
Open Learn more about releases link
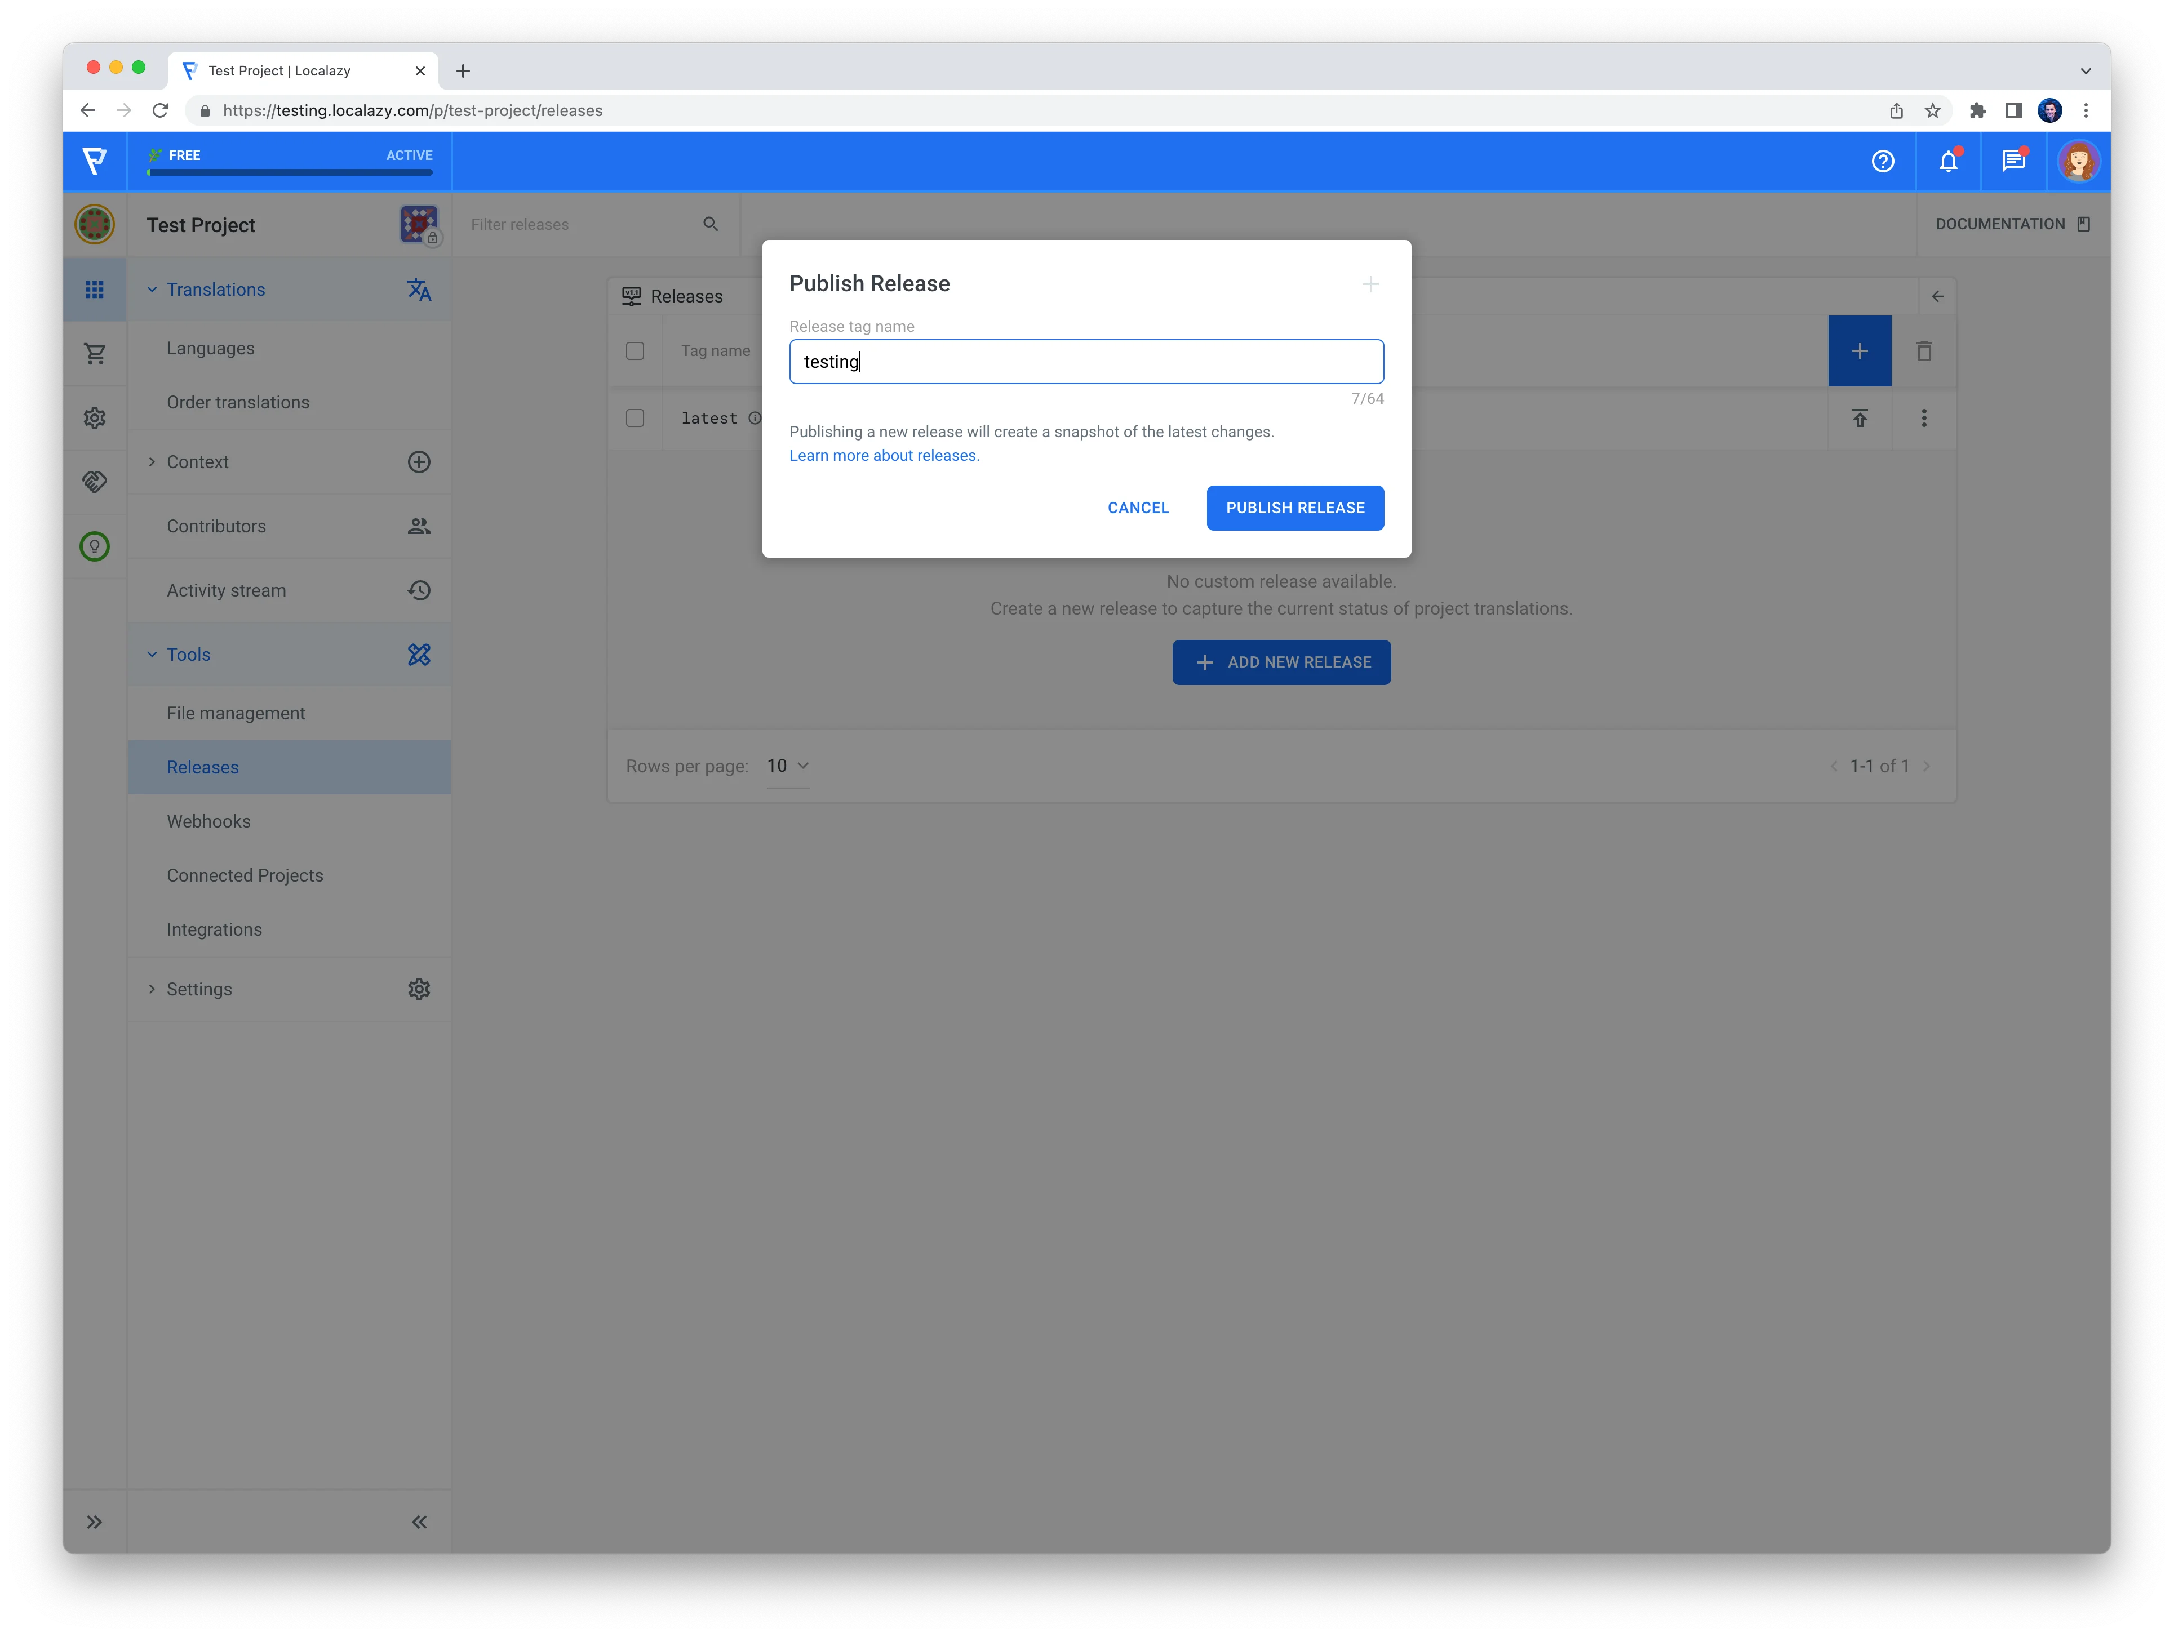884,456
